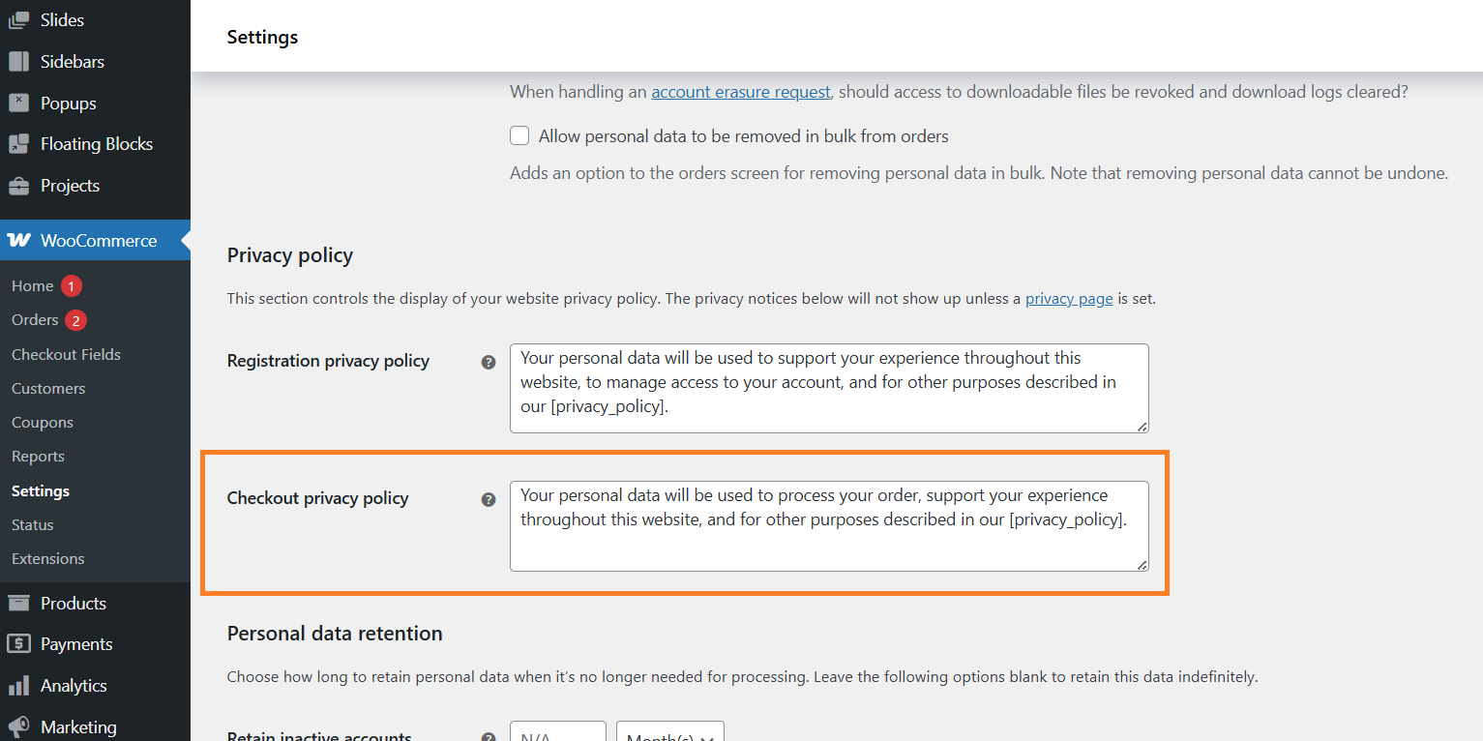The image size is (1483, 741).
Task: Open the Popups icon in sidebar
Action: point(18,104)
